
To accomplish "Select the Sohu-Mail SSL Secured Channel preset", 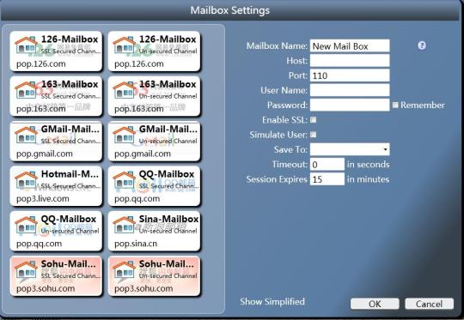I will tap(56, 275).
